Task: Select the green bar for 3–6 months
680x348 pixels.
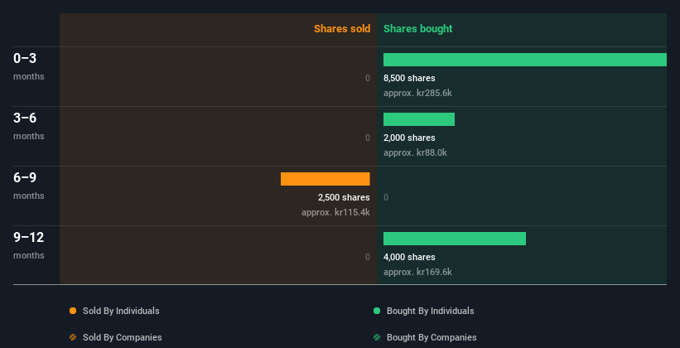Action: click(418, 119)
